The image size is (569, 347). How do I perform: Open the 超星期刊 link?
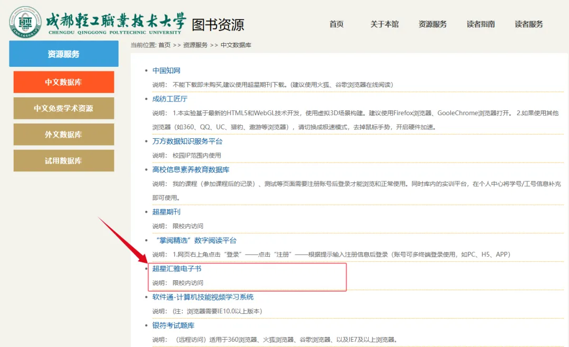pos(166,212)
